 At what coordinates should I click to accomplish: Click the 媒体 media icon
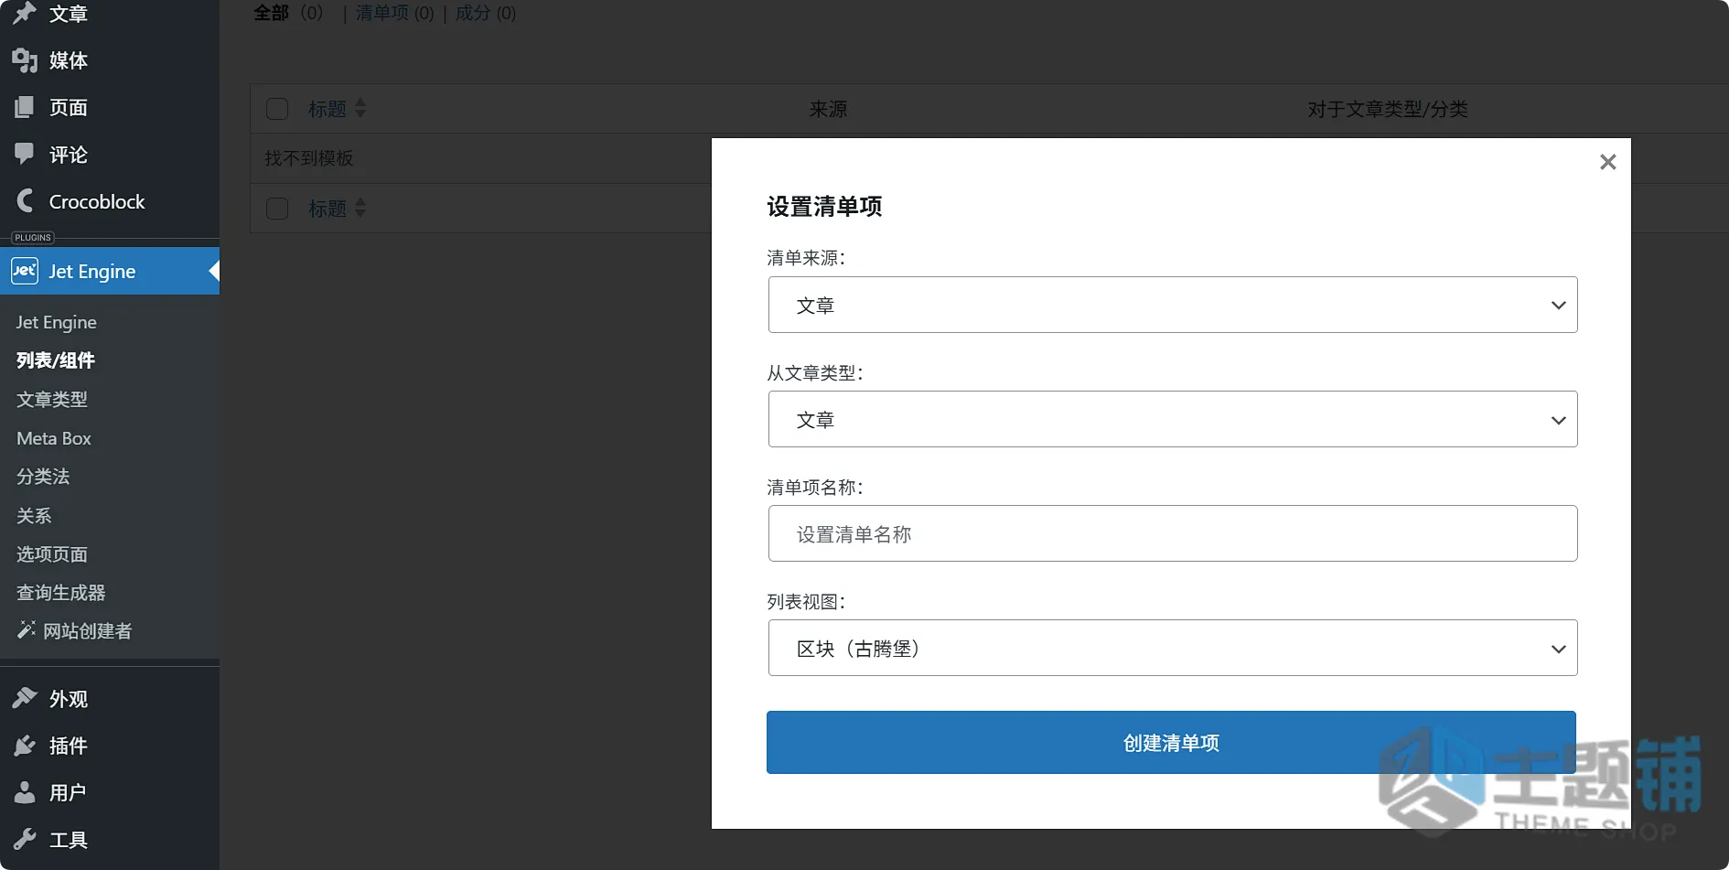coord(25,60)
